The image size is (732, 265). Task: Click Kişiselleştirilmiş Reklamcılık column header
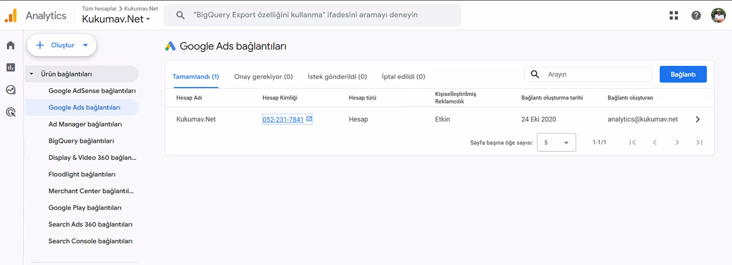coord(455,98)
